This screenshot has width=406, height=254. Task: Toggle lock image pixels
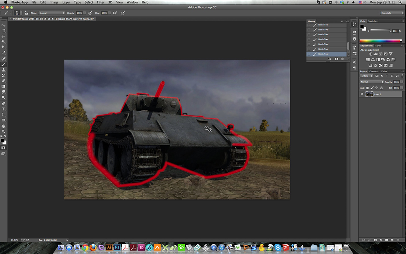click(372, 88)
